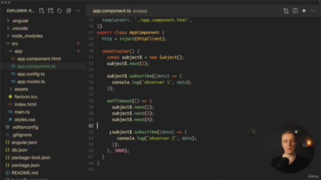Click the unsaved dot indicator in editor toolbar

(x=304, y=11)
